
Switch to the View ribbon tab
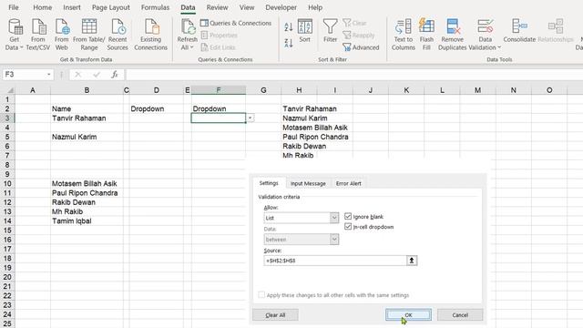247,7
